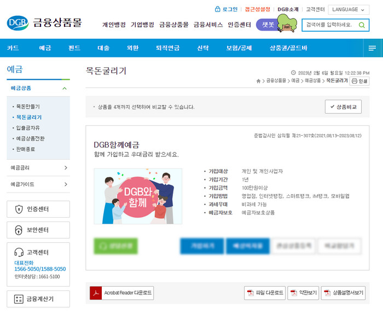Select 목돈만들기 in sidebar
The width and height of the screenshot is (383, 315).
click(28, 107)
